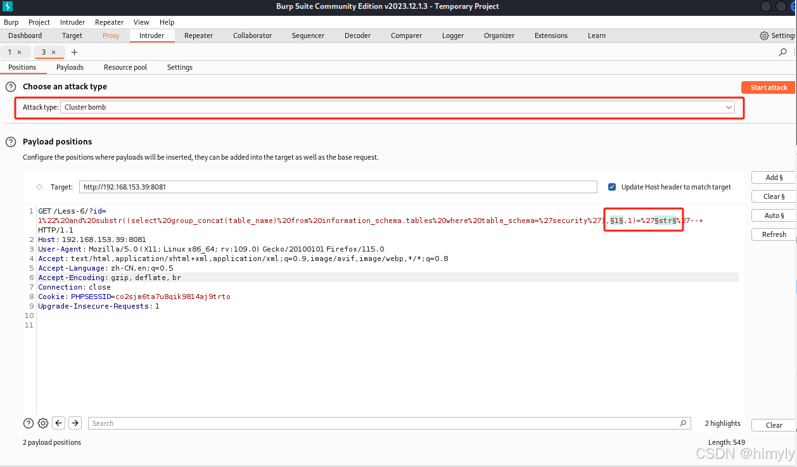The image size is (797, 467).
Task: Click the Clear § button
Action: tap(774, 196)
